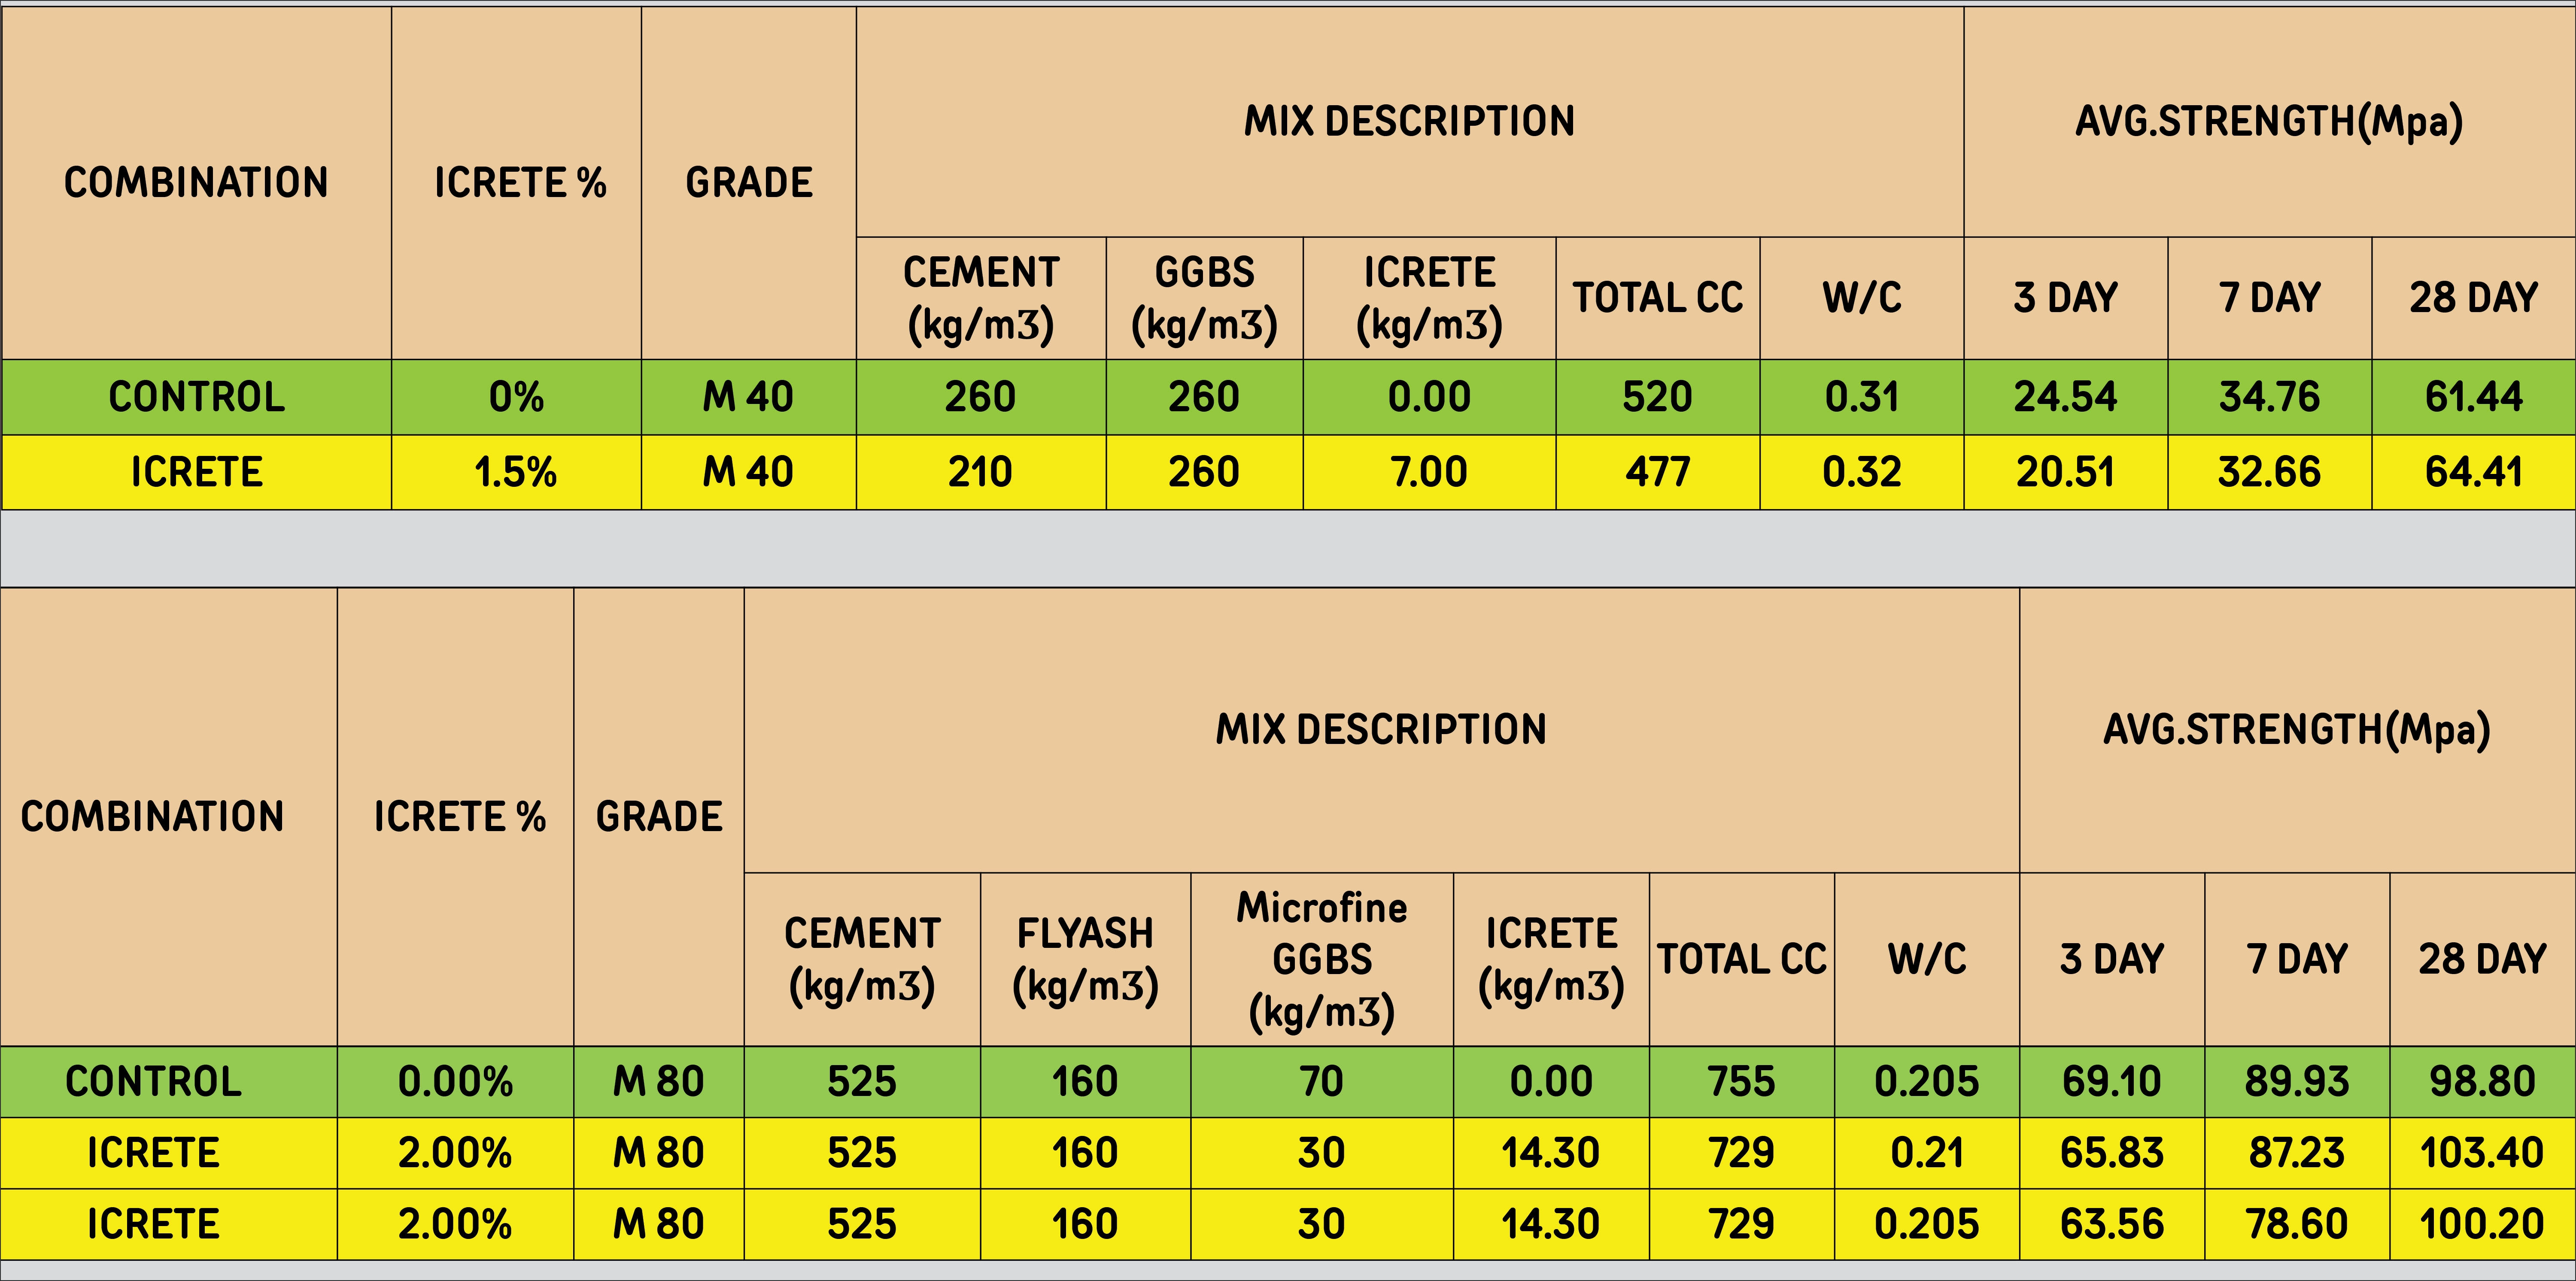Select the 477 TOTAL CC cell
This screenshot has width=2576, height=1281.
click(x=1657, y=472)
